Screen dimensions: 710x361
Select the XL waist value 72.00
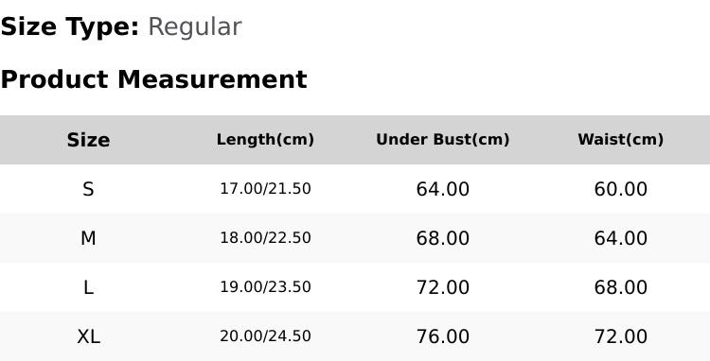pos(621,336)
